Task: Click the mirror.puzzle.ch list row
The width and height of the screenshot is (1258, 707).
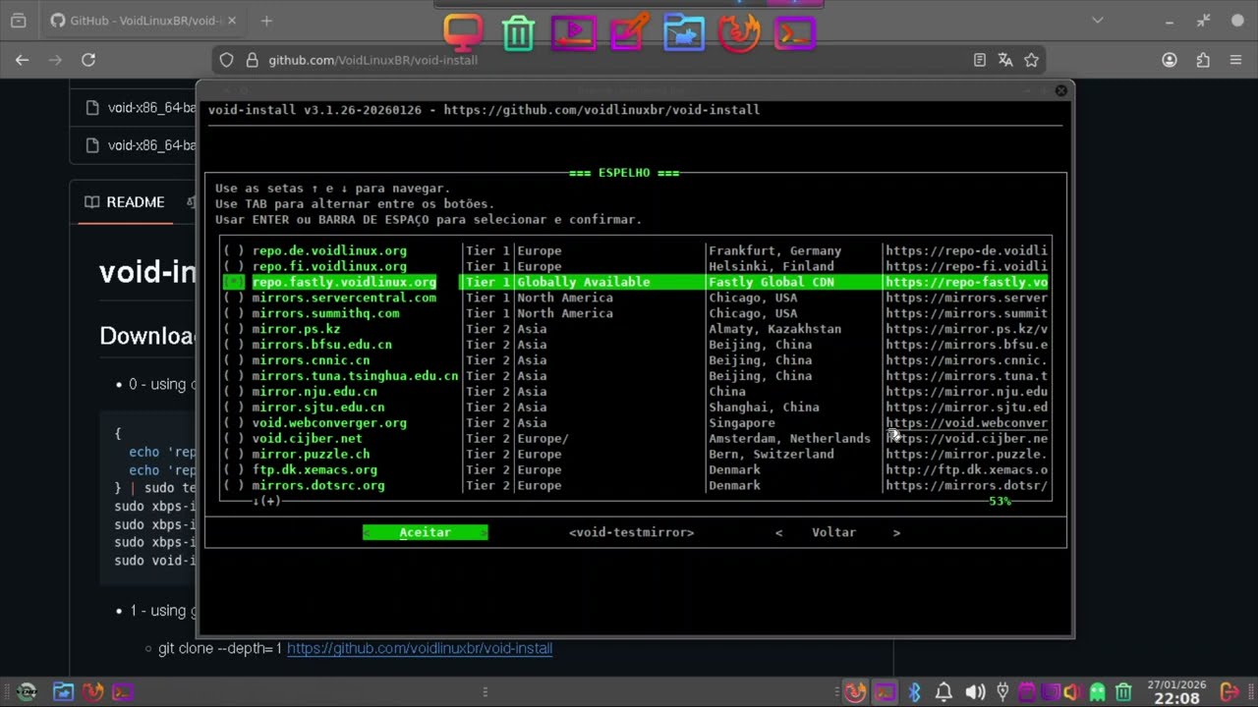Action: tap(635, 454)
